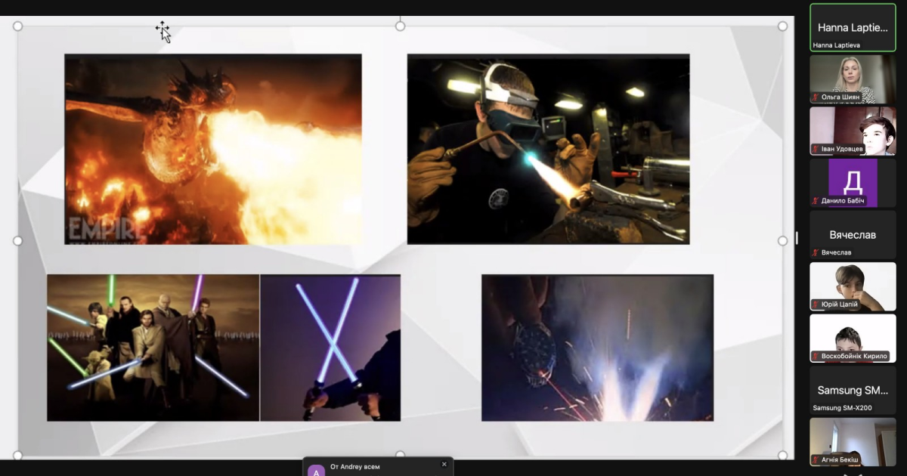Viewport: 907px width, 476px height.
Task: Click the welding sparks photo
Action: 597,348
